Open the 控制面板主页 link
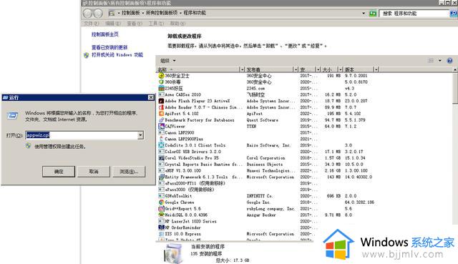Viewport: 458px width, 264px height. click(x=105, y=34)
